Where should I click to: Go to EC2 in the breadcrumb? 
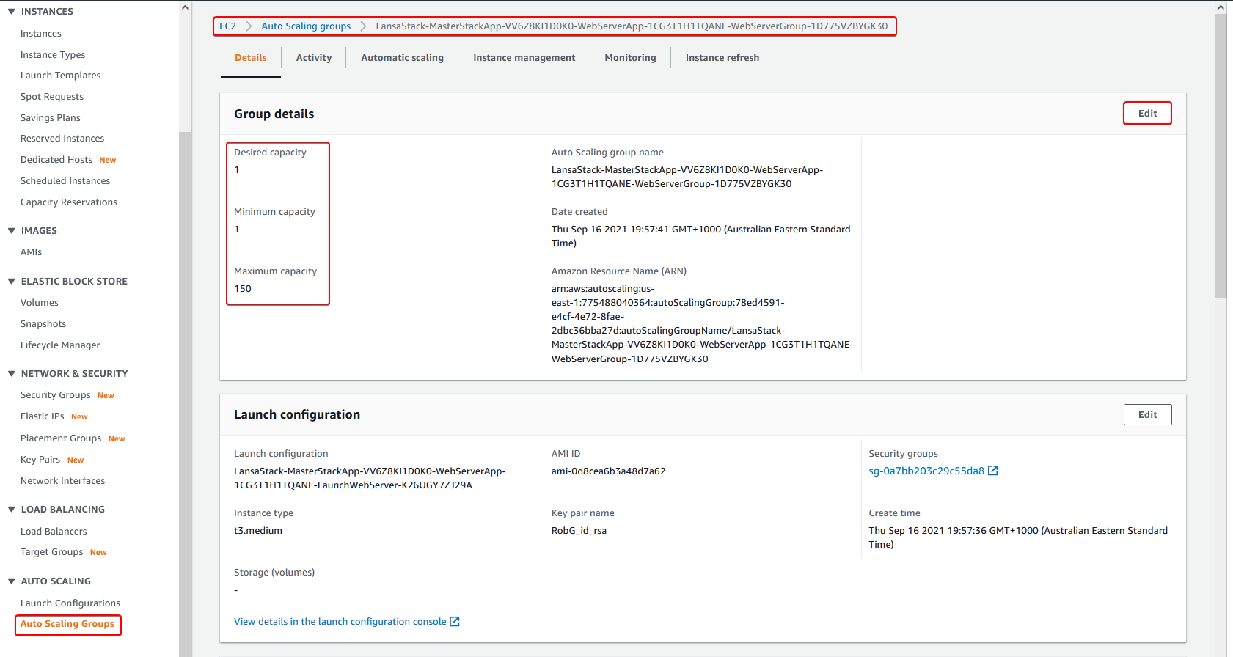(x=228, y=26)
